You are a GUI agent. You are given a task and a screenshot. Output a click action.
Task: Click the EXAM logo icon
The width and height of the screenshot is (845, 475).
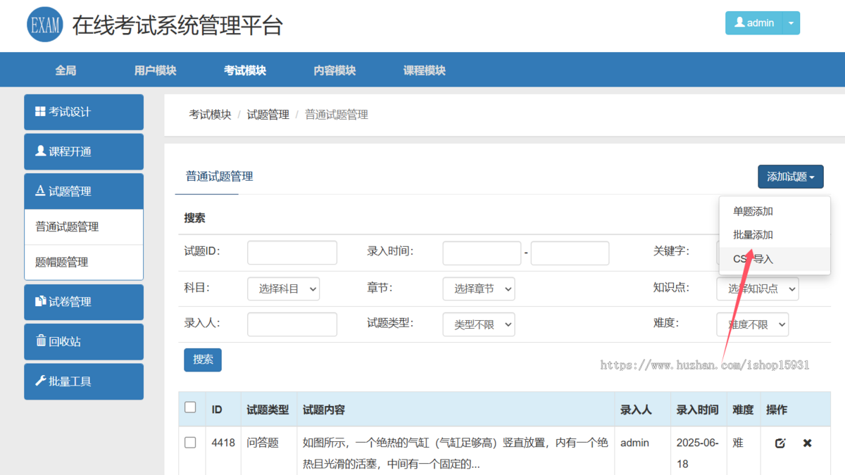coord(44,25)
